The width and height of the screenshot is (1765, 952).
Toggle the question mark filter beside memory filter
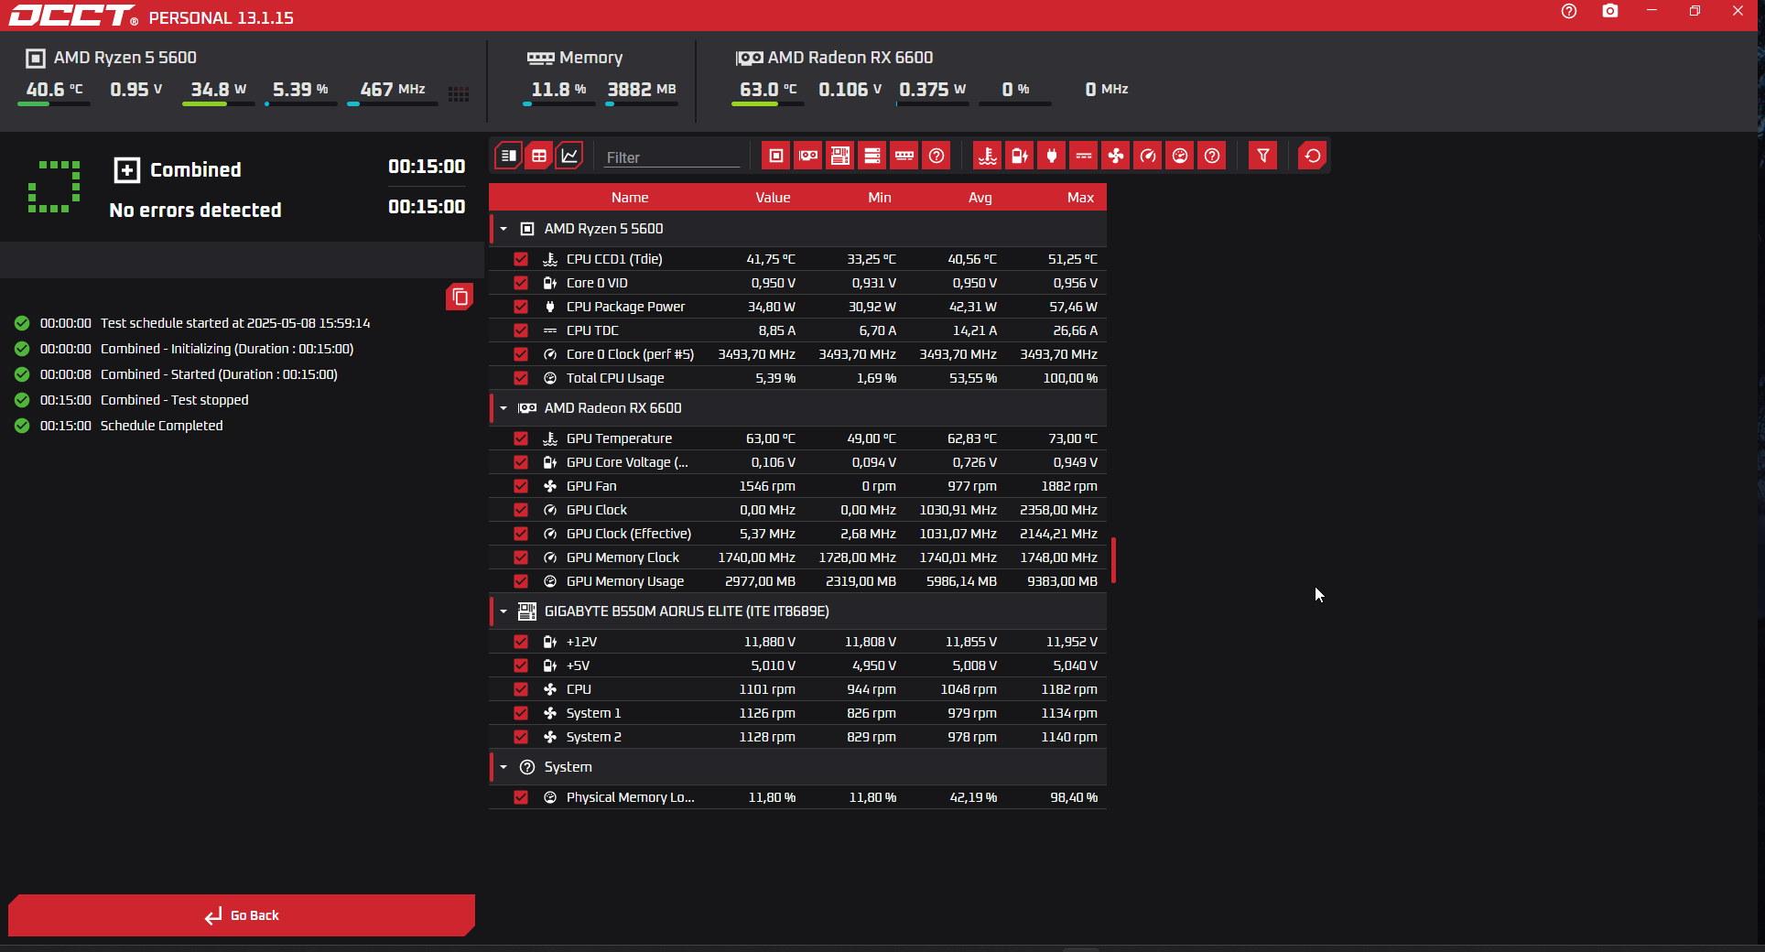pos(937,156)
